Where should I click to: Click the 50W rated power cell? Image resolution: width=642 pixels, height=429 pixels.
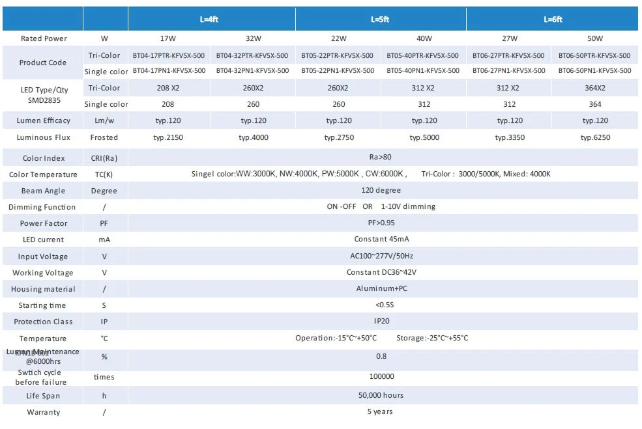[595, 38]
